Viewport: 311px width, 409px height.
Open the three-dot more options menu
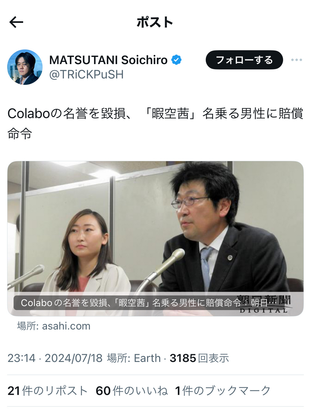pyautogui.click(x=296, y=60)
